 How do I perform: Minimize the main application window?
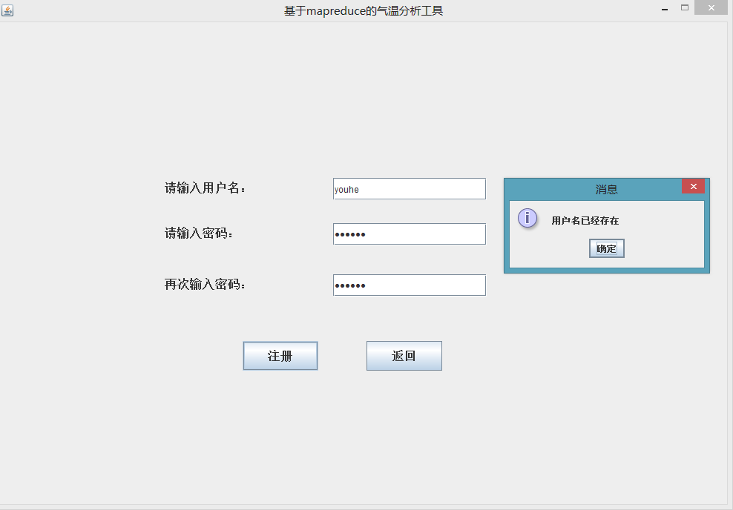pyautogui.click(x=664, y=9)
